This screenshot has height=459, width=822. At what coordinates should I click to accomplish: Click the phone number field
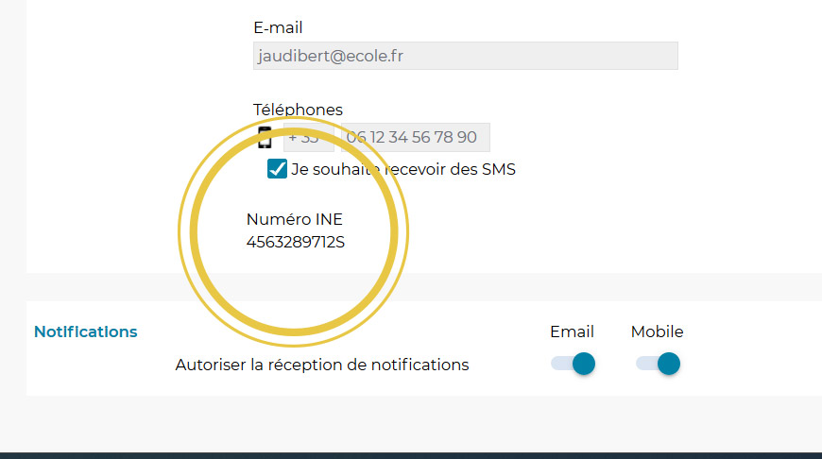(x=416, y=137)
